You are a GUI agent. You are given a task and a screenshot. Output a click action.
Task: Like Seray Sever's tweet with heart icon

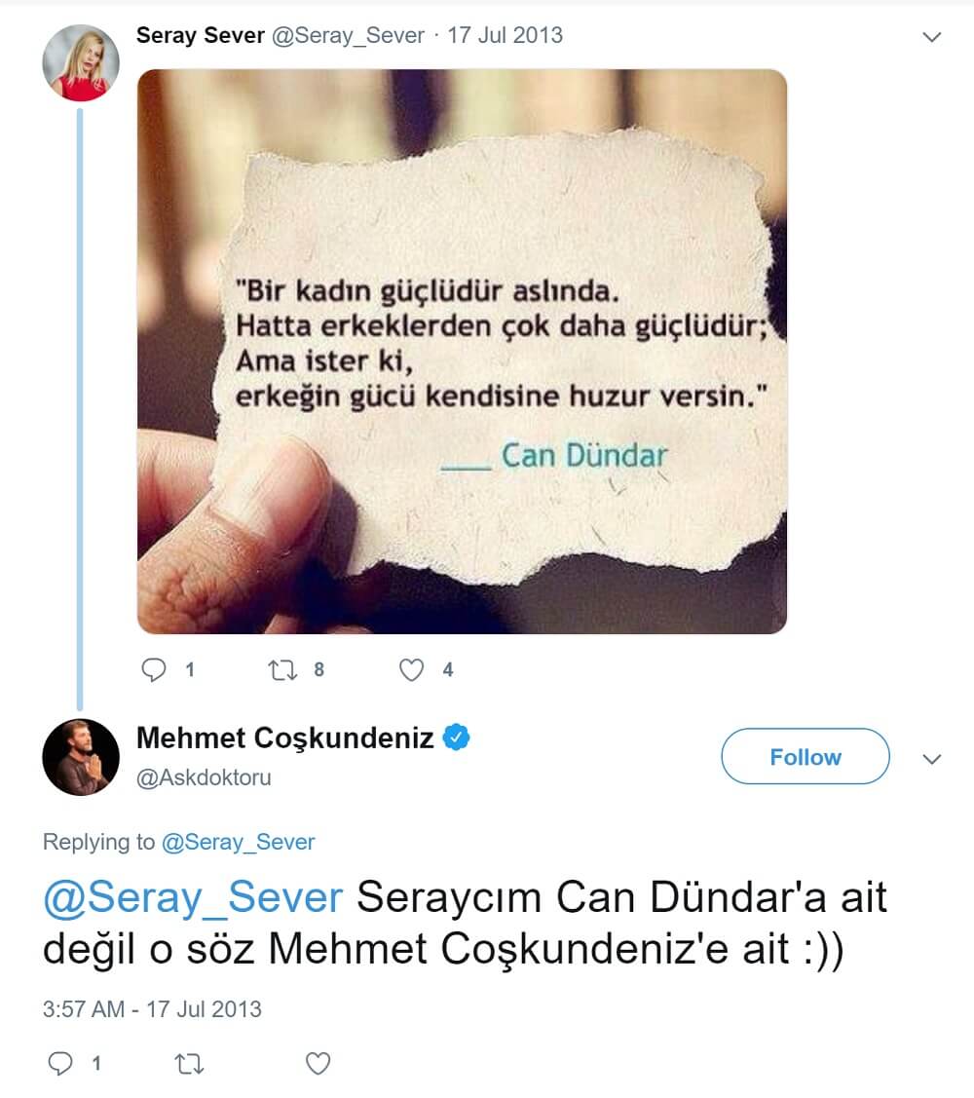click(411, 670)
